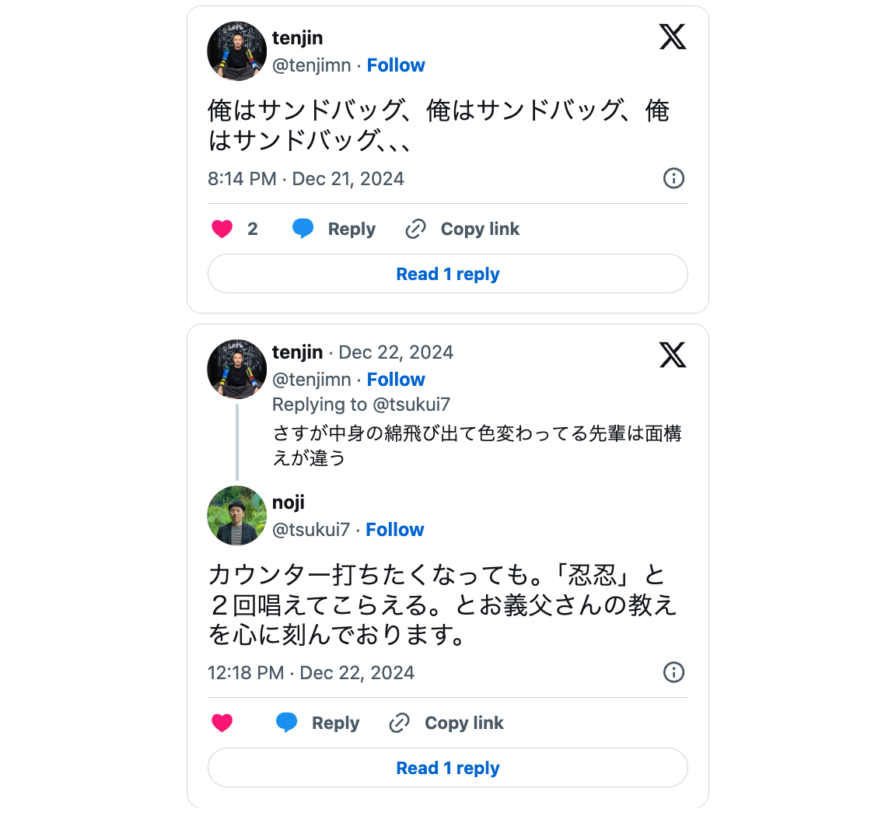Click the reply bubble icon on the first tweet
885x820 pixels.
(303, 230)
